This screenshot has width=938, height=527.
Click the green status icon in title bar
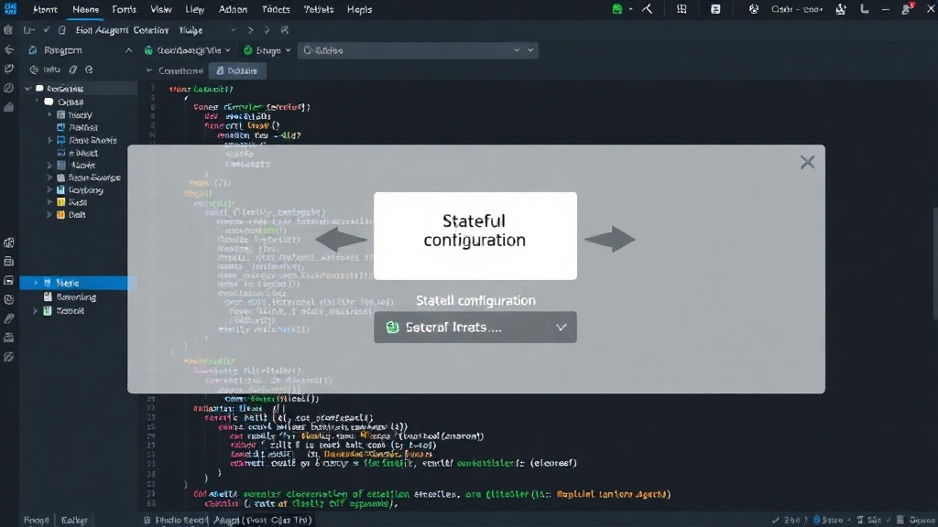(616, 9)
